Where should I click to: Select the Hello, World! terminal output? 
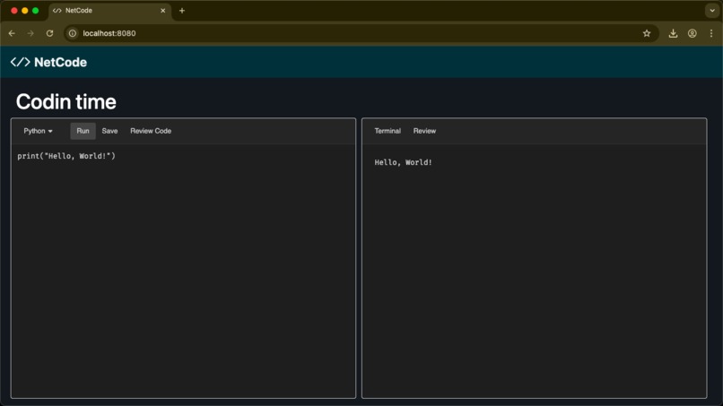[403, 162]
